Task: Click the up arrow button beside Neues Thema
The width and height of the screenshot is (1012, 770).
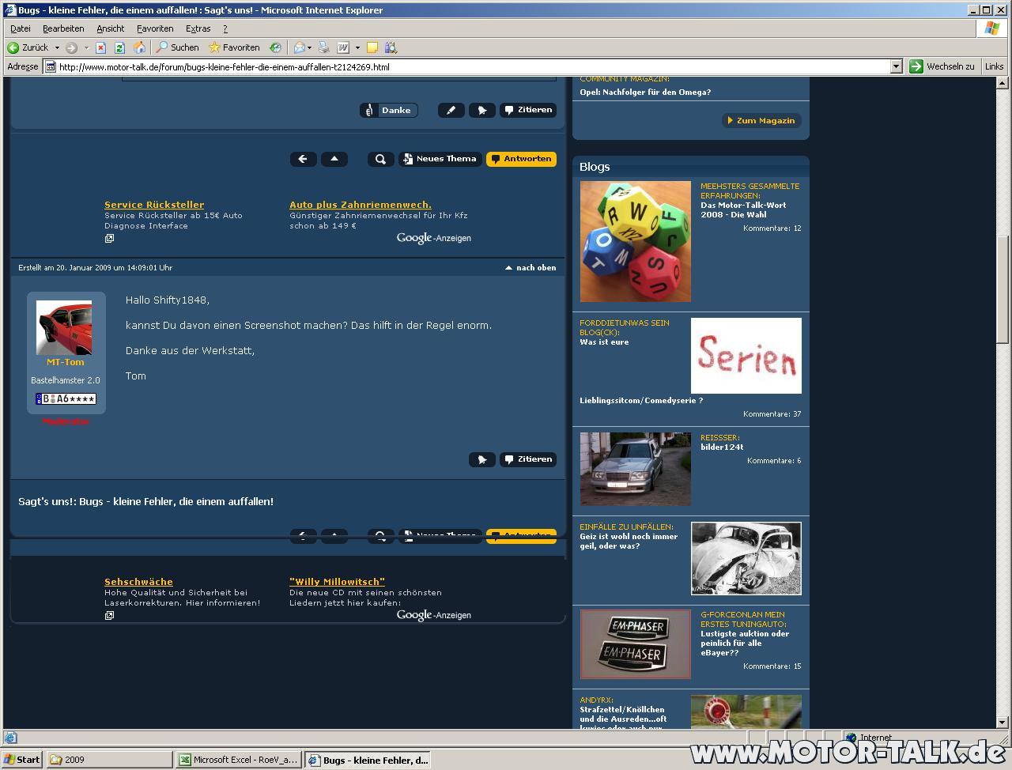Action: pos(334,159)
